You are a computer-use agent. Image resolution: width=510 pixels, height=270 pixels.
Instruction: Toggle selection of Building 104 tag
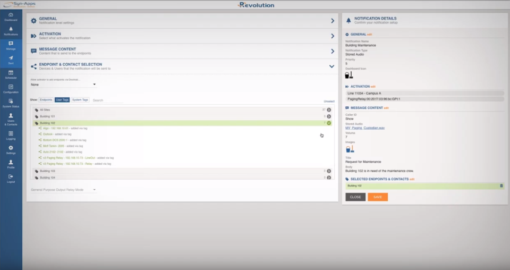(329, 178)
